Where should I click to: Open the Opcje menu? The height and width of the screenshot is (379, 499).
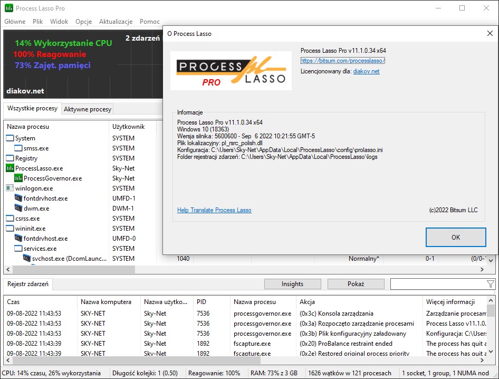(x=84, y=21)
